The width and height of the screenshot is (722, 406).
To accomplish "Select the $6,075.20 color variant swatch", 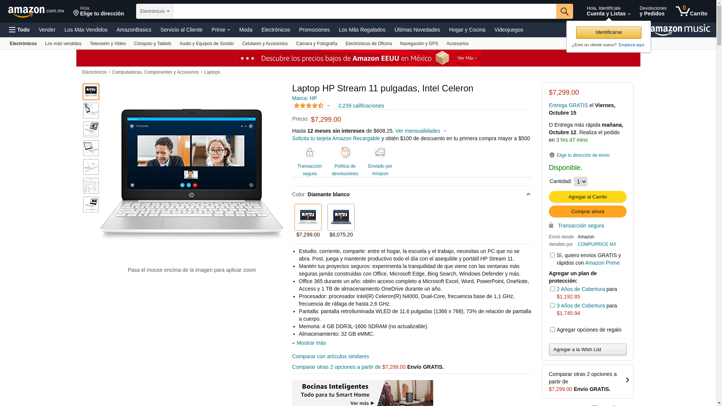I will point(341,217).
